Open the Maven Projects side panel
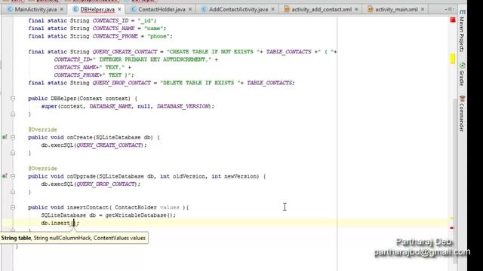 [462, 31]
